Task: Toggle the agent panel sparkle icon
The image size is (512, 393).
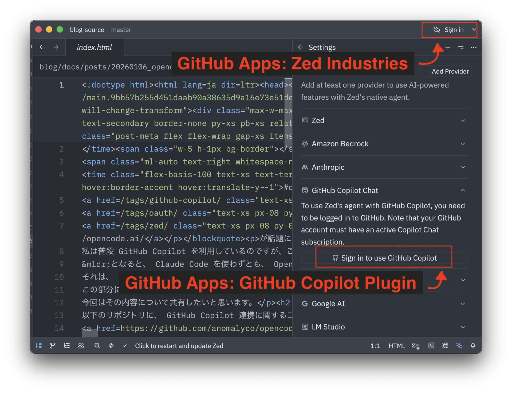Action: 459,345
